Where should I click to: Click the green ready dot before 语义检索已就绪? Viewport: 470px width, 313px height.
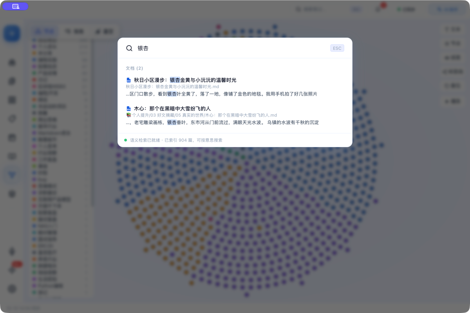click(x=126, y=140)
